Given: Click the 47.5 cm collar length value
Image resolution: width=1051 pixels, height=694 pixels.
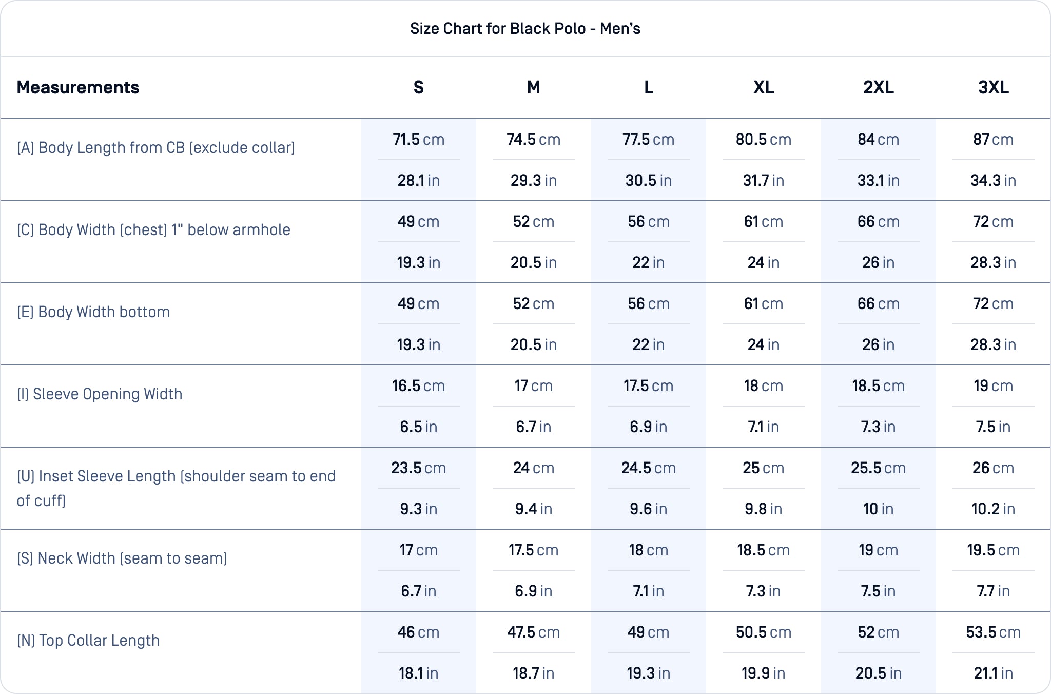Looking at the screenshot, I should click(534, 632).
